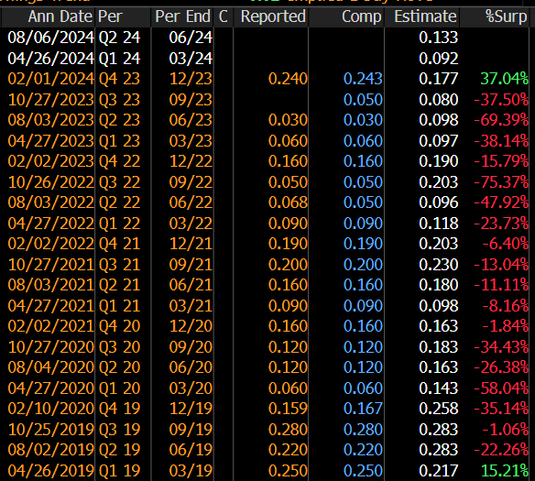The image size is (535, 481).
Task: Select the 37.04% surprise value
Action: pos(504,79)
